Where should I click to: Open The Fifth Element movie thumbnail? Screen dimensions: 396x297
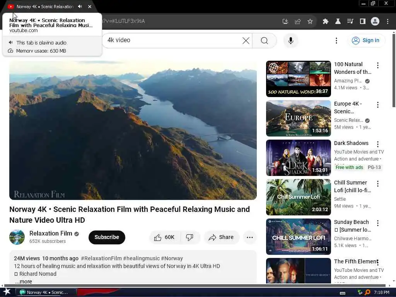(298, 271)
